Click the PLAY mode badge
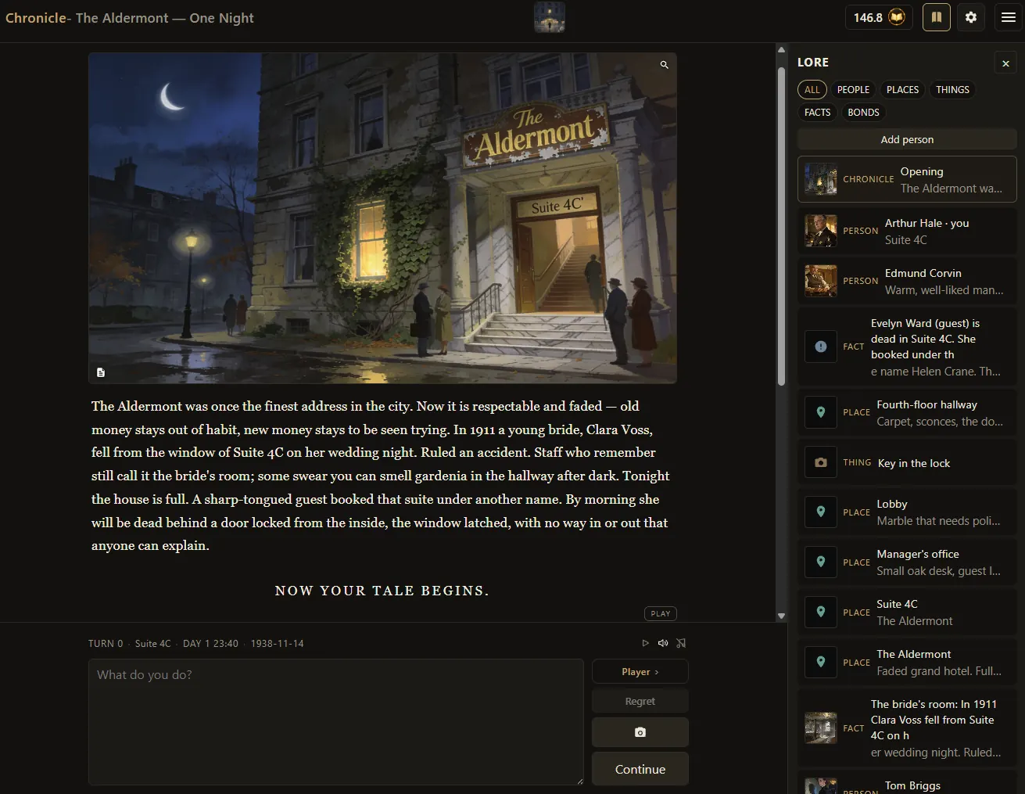 click(661, 613)
